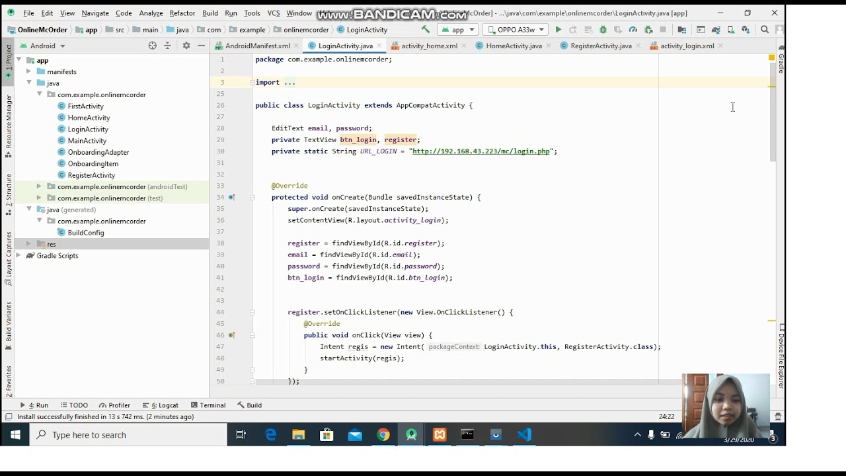
Task: Collapse the app module tree node
Action: (x=19, y=60)
